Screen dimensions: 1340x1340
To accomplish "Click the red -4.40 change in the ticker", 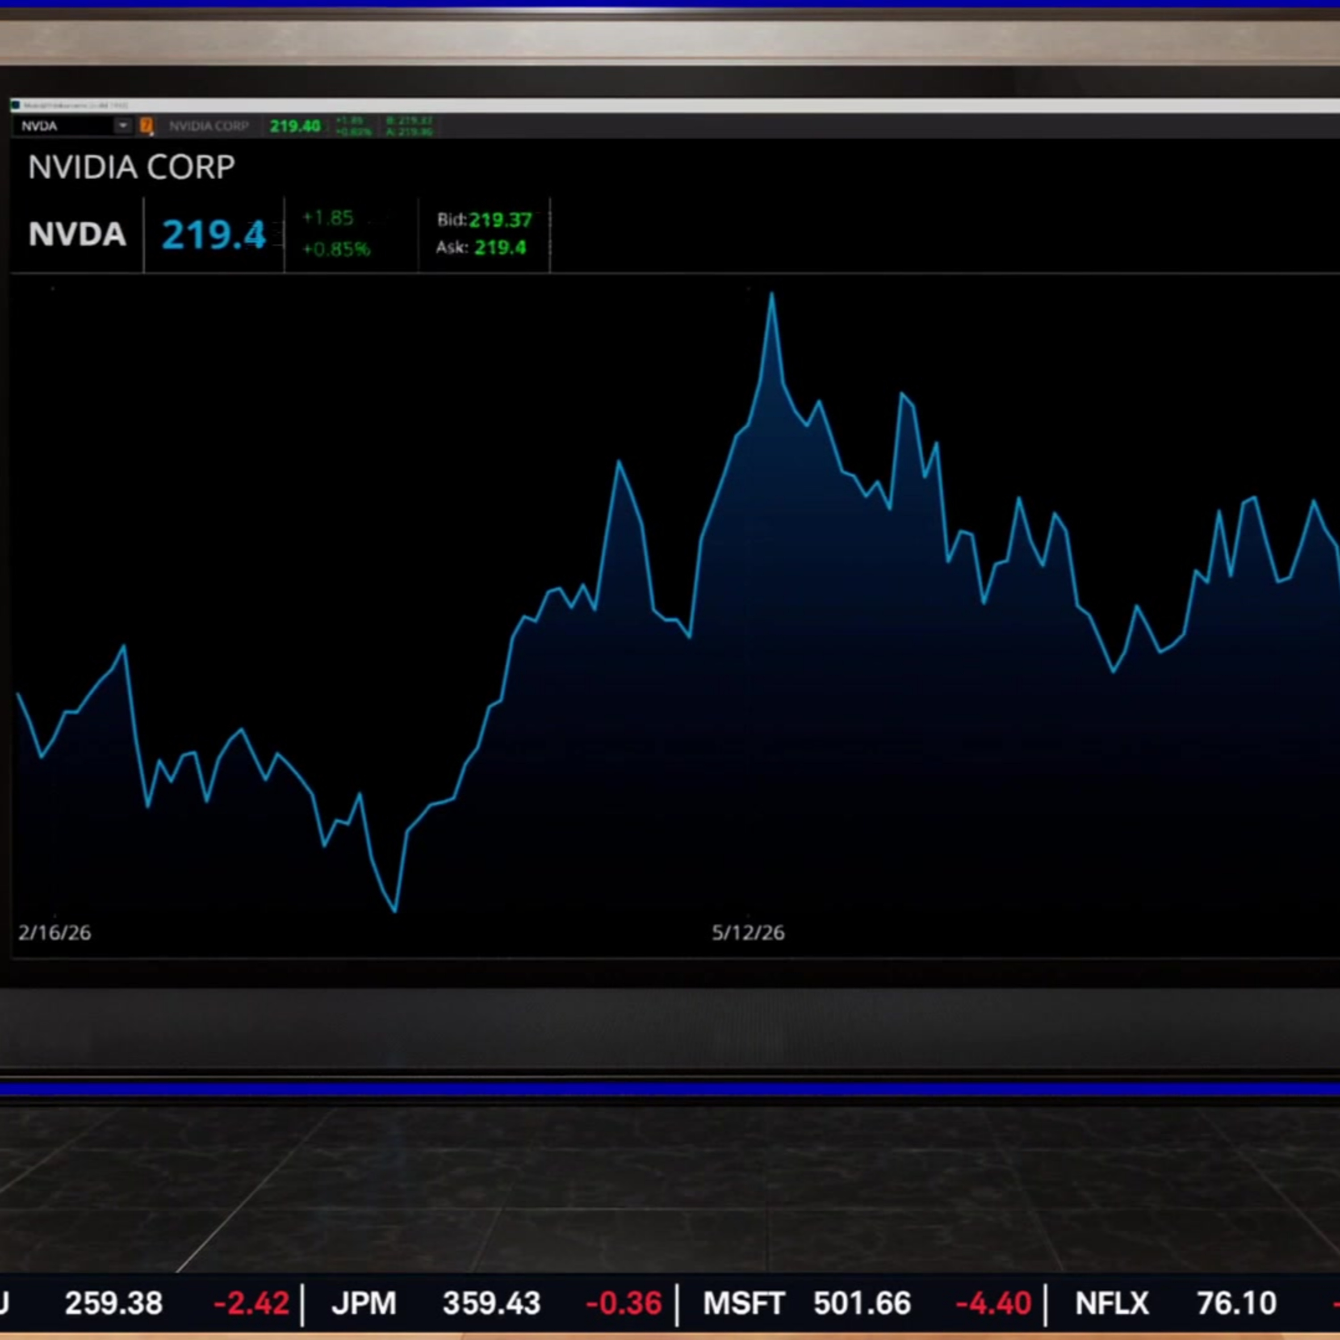I will (993, 1303).
